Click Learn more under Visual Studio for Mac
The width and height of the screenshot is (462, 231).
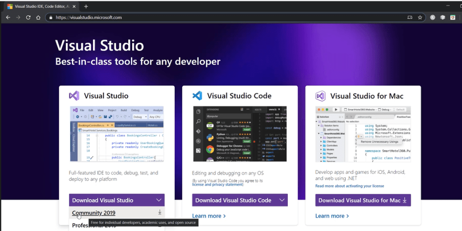click(332, 216)
